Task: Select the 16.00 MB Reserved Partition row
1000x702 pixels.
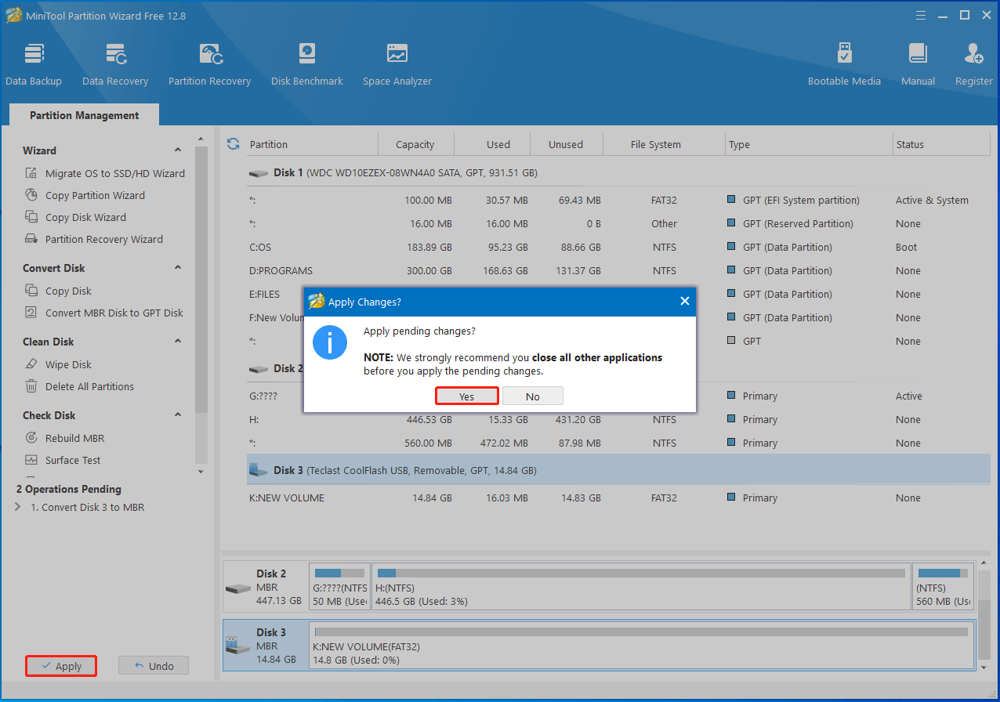Action: pos(618,223)
